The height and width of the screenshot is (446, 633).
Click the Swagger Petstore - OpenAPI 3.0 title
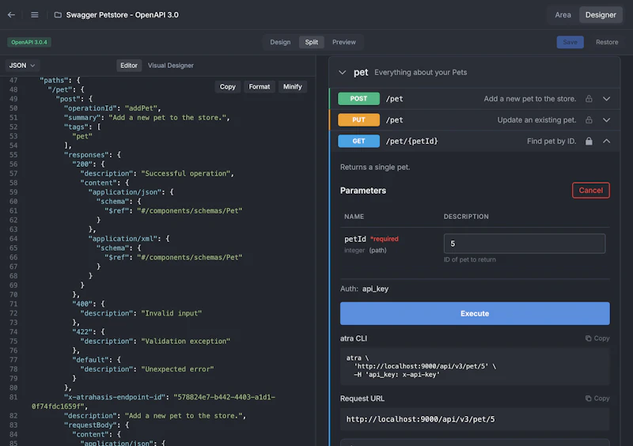(x=123, y=15)
